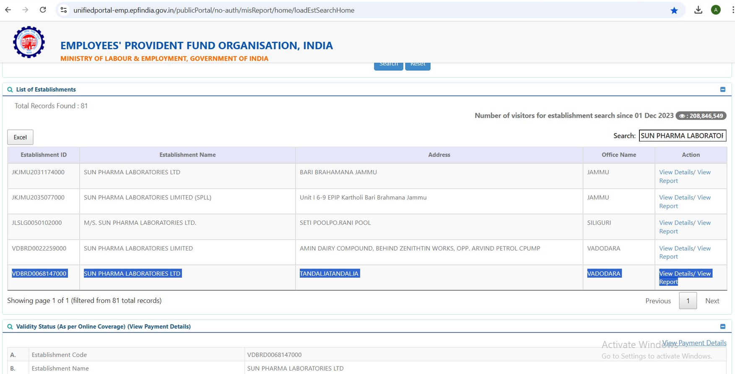
Task: Open View Details for VDBRD0022259000
Action: 676,248
